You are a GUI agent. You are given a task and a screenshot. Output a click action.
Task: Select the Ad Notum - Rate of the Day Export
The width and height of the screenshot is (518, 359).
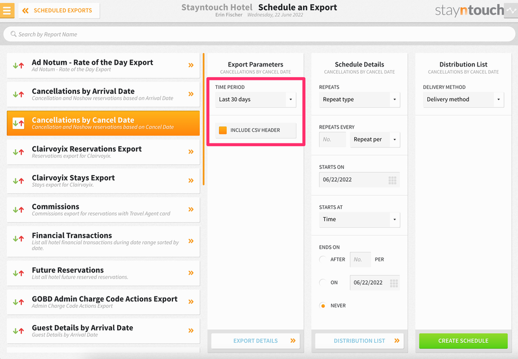(x=103, y=65)
